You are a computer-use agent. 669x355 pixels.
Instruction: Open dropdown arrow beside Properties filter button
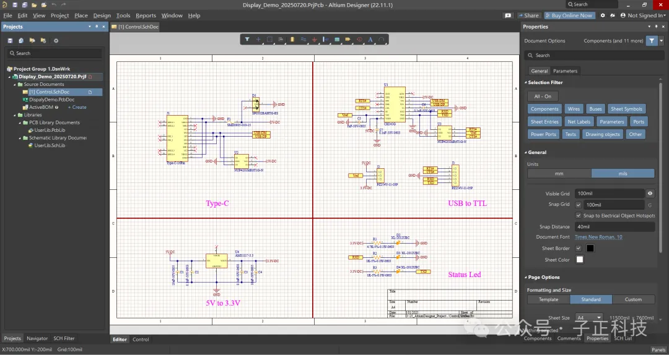tap(662, 40)
